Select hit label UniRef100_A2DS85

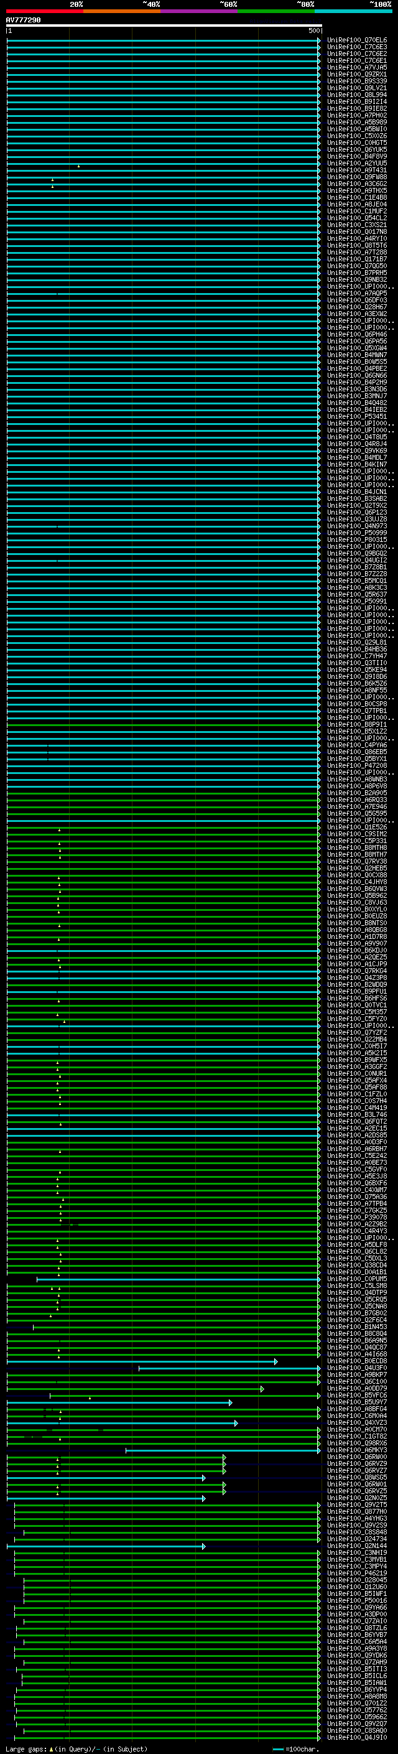pyautogui.click(x=357, y=1135)
